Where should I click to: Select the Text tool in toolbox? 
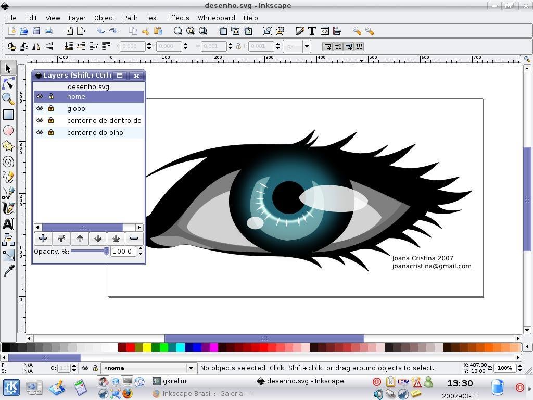click(8, 224)
